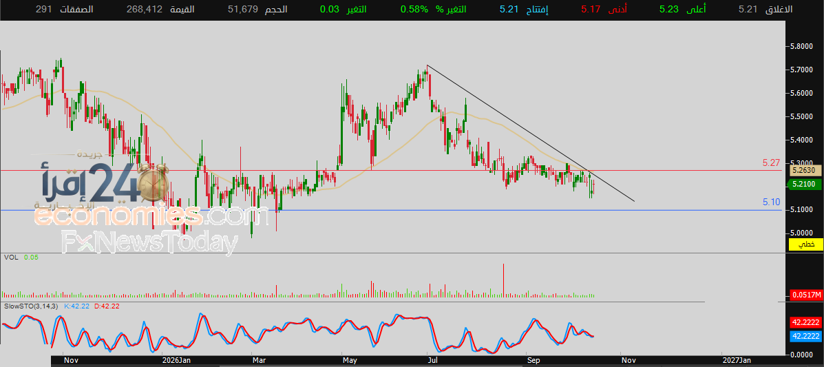The height and width of the screenshot is (367, 824).
Task: Click the 5.21 value beside إفتتاح
Action: click(x=509, y=10)
